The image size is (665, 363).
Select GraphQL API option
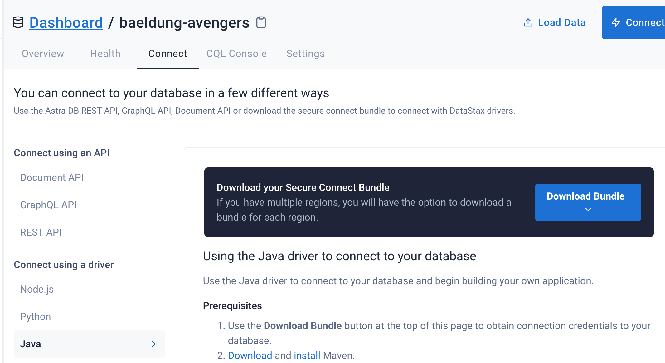tap(48, 205)
